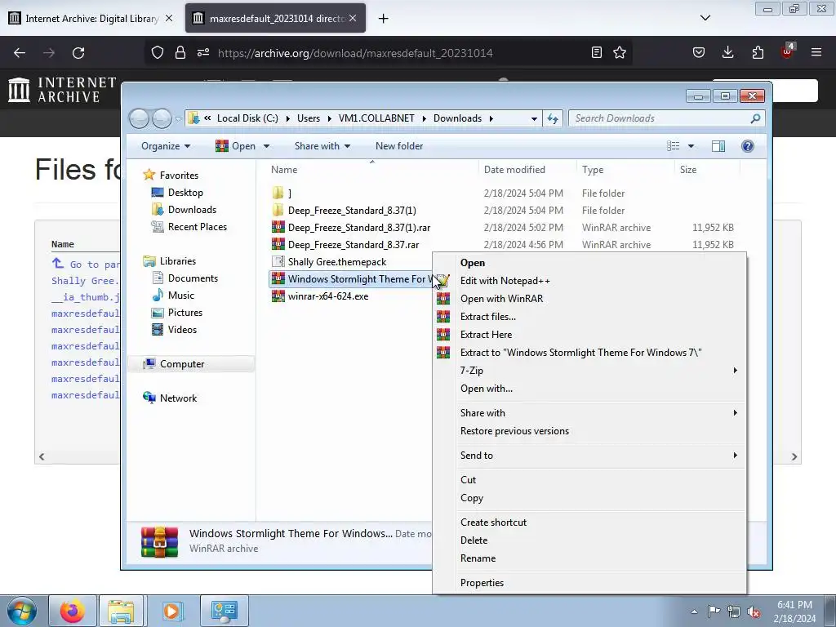This screenshot has width=836, height=627.
Task: Click Firefox icon on the taskbar
Action: (x=73, y=611)
